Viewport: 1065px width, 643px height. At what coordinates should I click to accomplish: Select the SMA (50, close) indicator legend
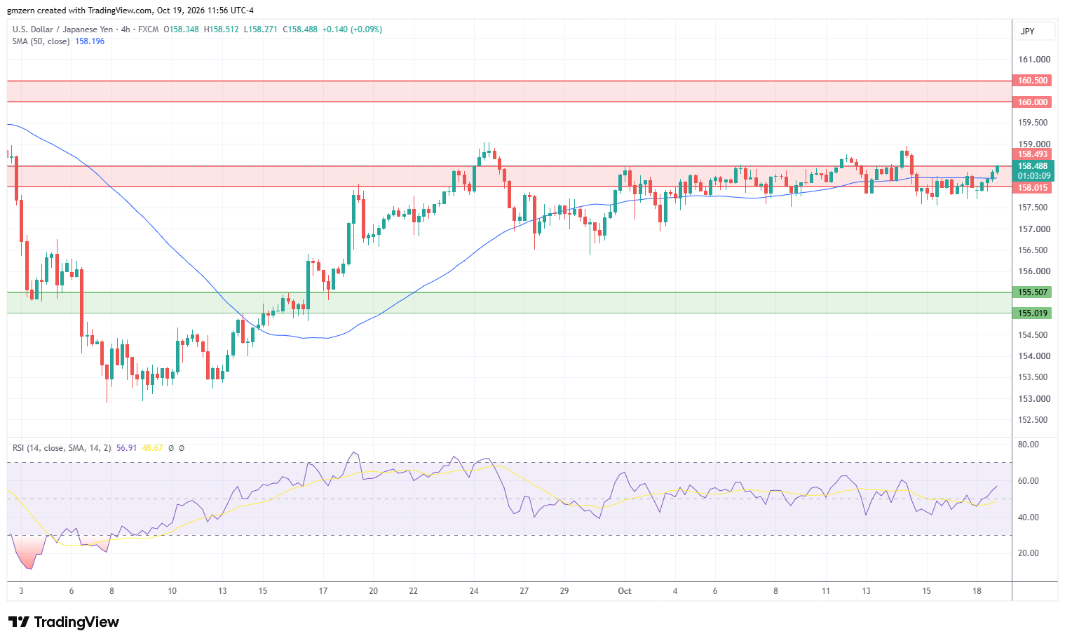point(41,41)
